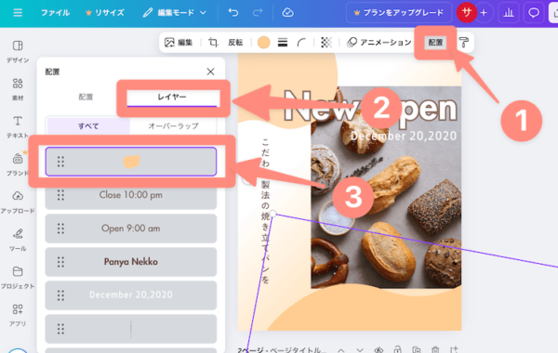This screenshot has height=353, width=558.
Task: Click the アニメーション button
Action: tap(379, 43)
